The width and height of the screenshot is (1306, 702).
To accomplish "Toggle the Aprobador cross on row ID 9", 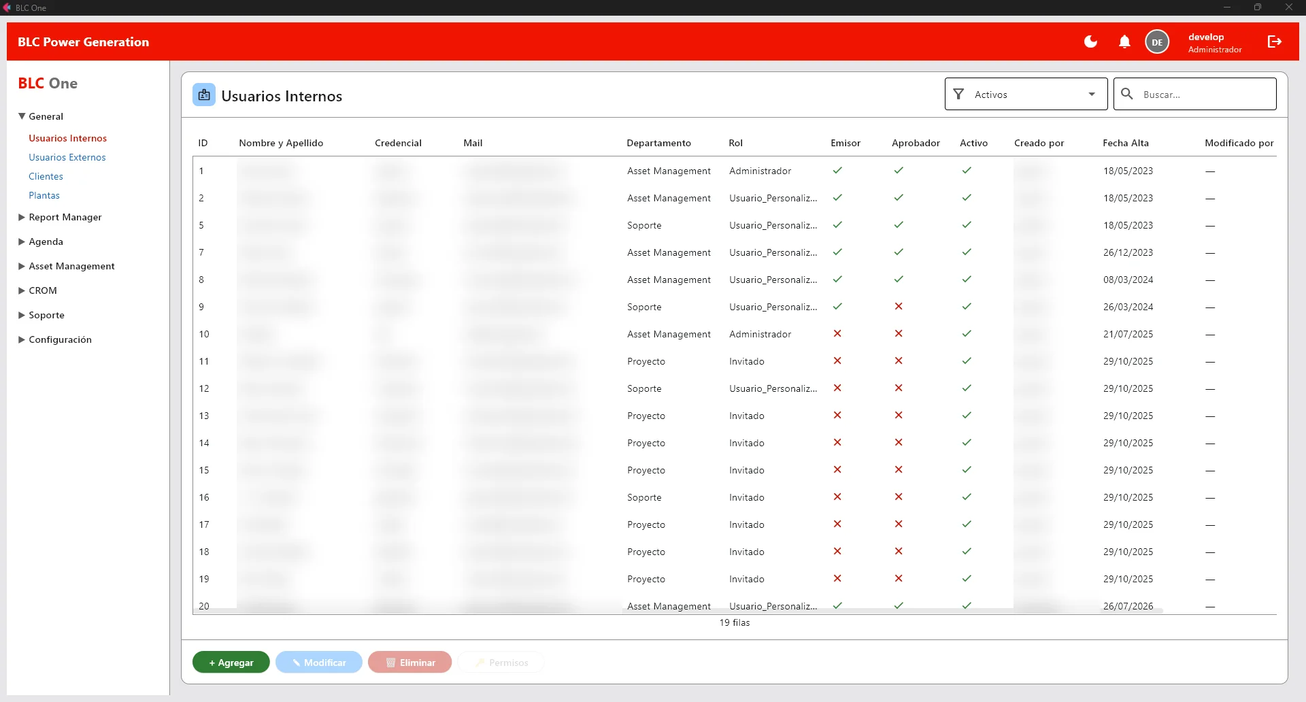I will [x=899, y=307].
